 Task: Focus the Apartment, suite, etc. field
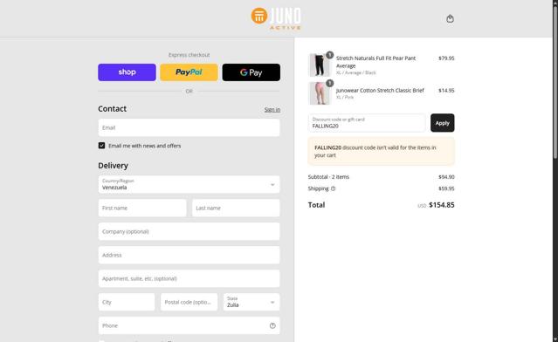[x=189, y=278]
